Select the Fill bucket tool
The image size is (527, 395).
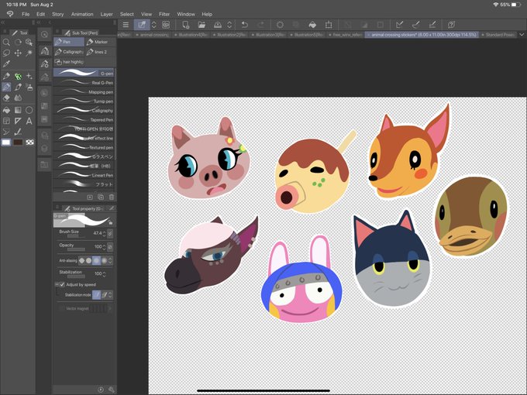pyautogui.click(x=6, y=110)
